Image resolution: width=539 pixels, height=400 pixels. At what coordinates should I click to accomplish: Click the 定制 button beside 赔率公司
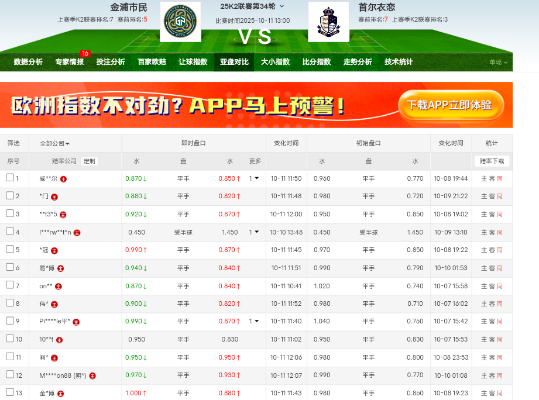[89, 161]
